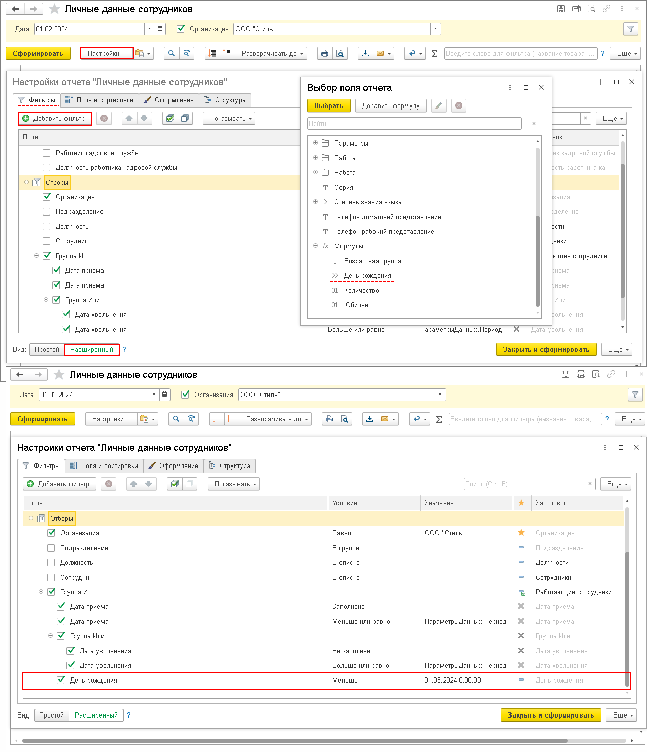The width and height of the screenshot is (647, 752).
Task: Open Показывать dropdown in lower settings panel
Action: 233,484
